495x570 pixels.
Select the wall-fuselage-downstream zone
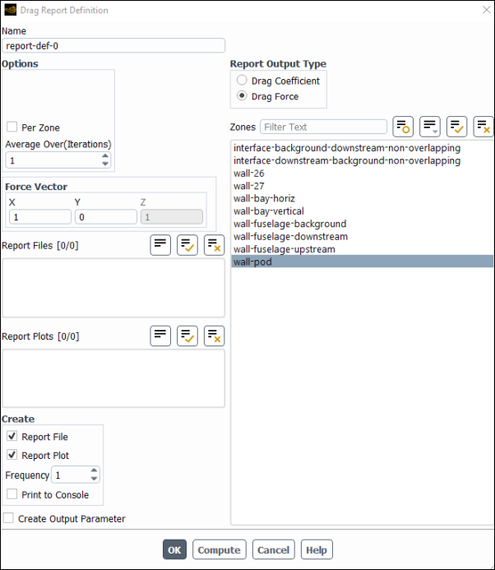tap(362, 237)
